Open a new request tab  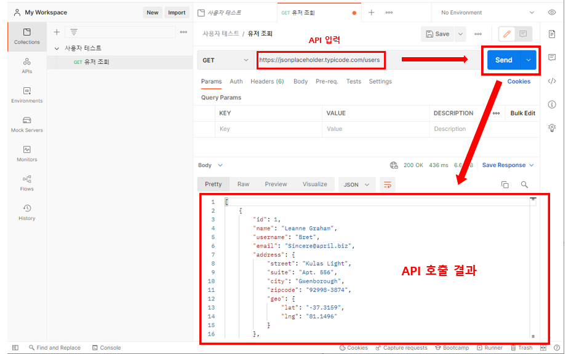click(372, 12)
